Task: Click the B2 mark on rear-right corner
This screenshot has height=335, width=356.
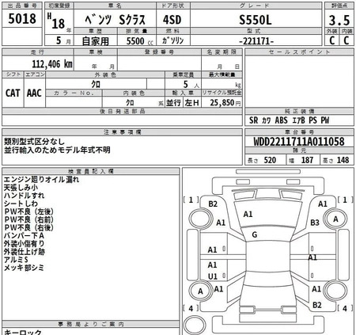Action: [x=317, y=305]
